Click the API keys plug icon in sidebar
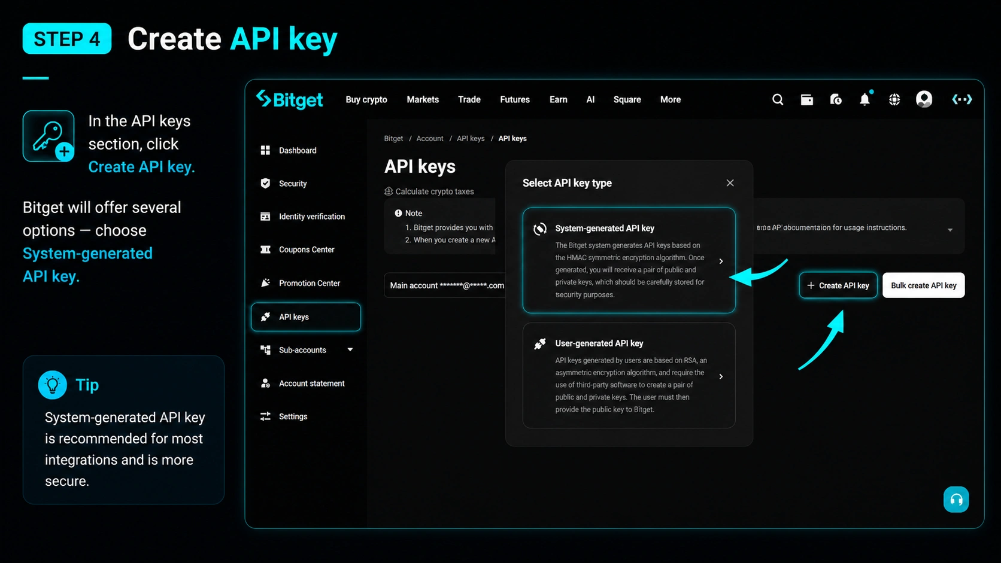The height and width of the screenshot is (563, 1001). point(265,317)
